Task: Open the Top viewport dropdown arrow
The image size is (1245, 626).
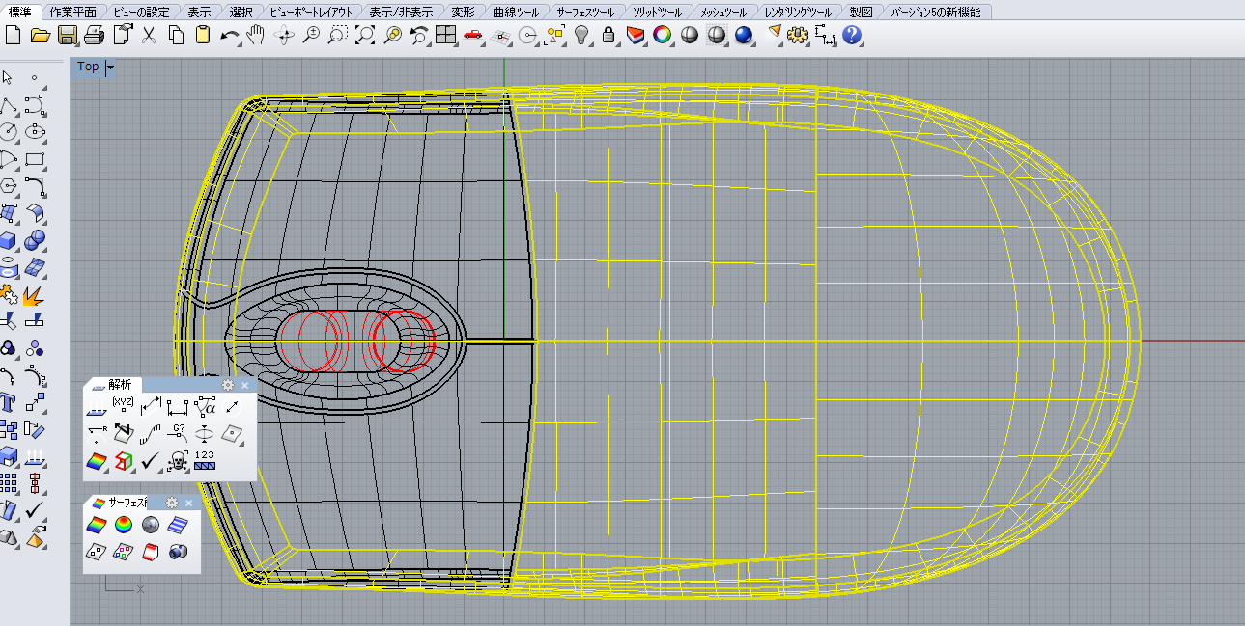Action: point(110,68)
